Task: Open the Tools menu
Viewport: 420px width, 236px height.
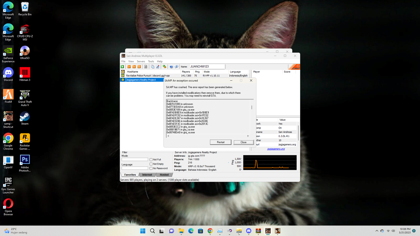Action: 151,61
